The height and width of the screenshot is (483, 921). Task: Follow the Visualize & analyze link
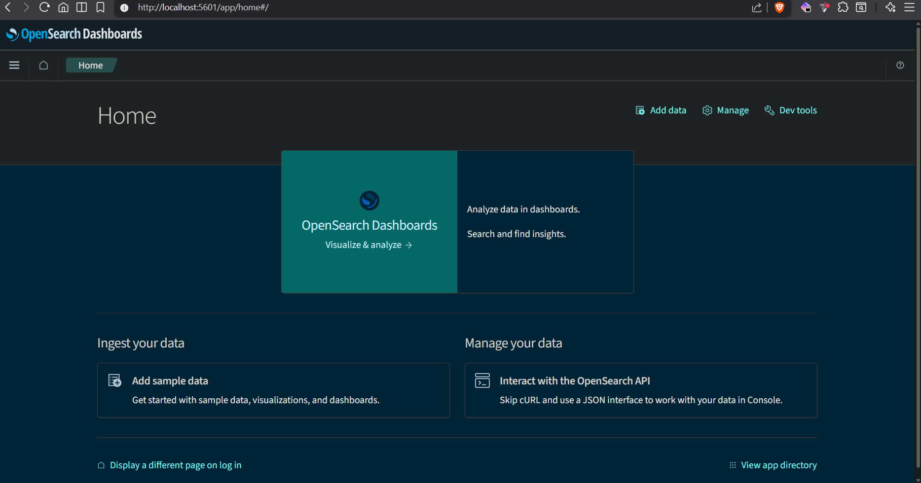[368, 245]
